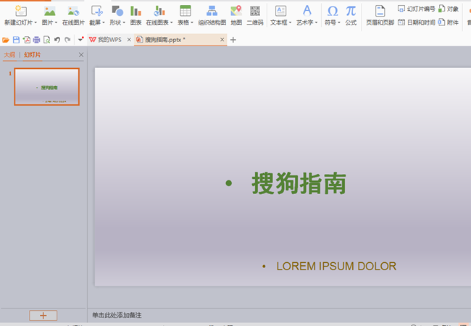Image resolution: width=471 pixels, height=326 pixels.
Task: Expand the Text Box dropdown arrow
Action: tap(290, 22)
